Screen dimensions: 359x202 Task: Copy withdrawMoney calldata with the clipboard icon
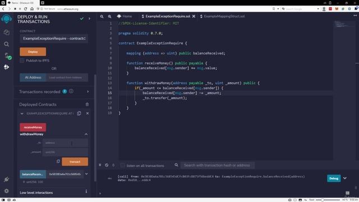coord(58,161)
